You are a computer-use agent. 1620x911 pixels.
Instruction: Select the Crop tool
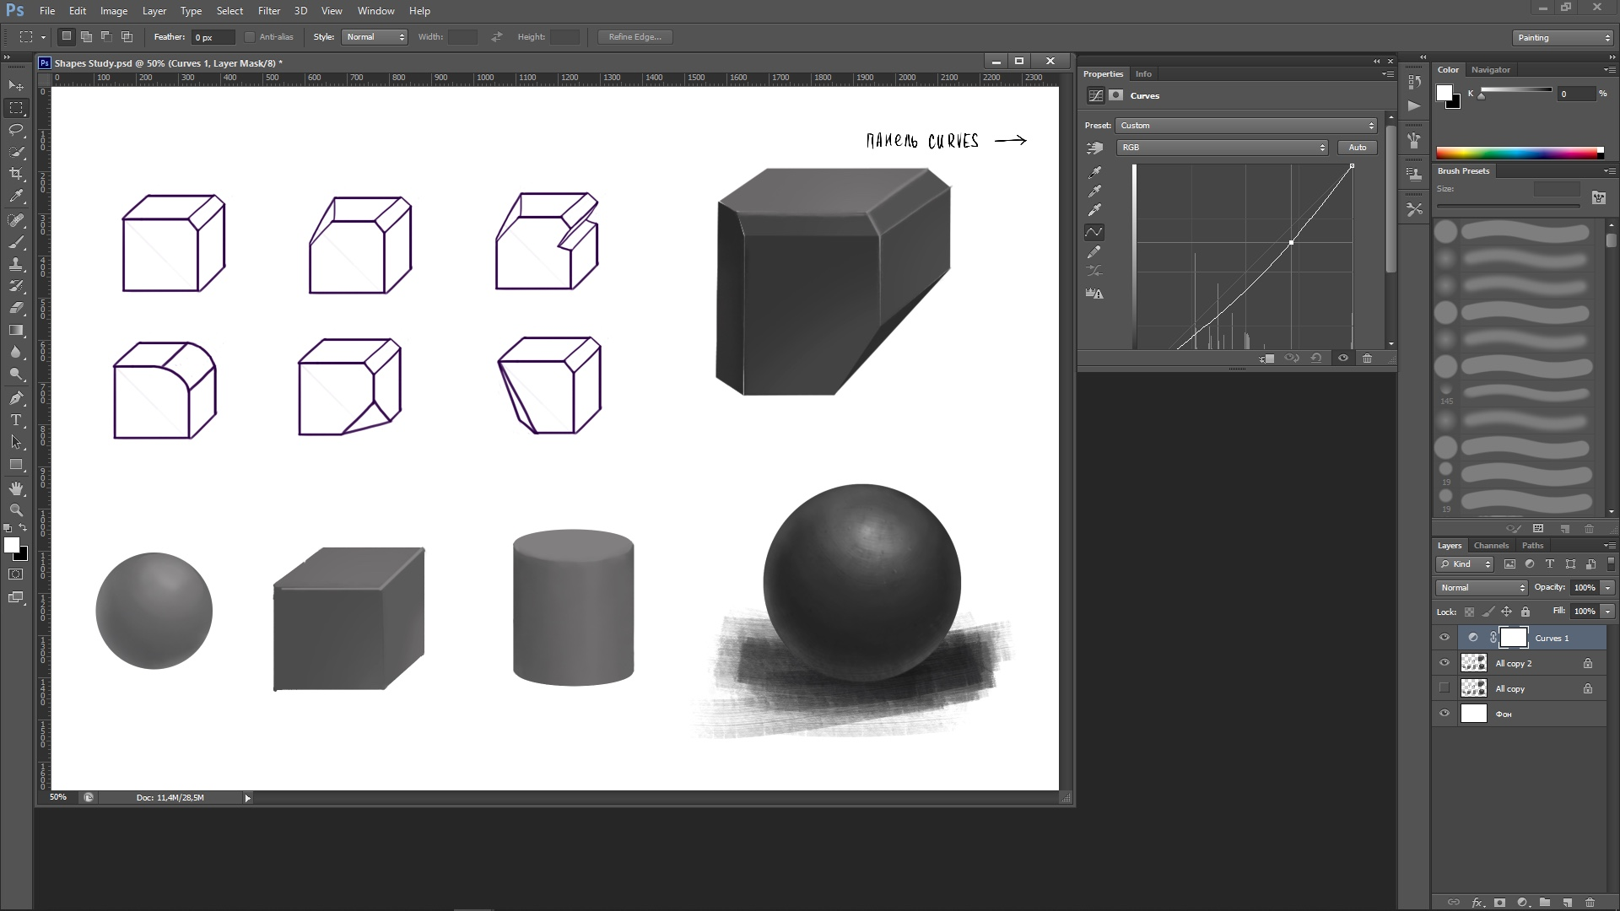click(x=16, y=174)
